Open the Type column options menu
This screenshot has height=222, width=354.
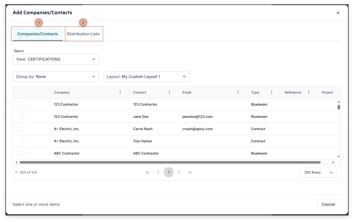[x=271, y=92]
